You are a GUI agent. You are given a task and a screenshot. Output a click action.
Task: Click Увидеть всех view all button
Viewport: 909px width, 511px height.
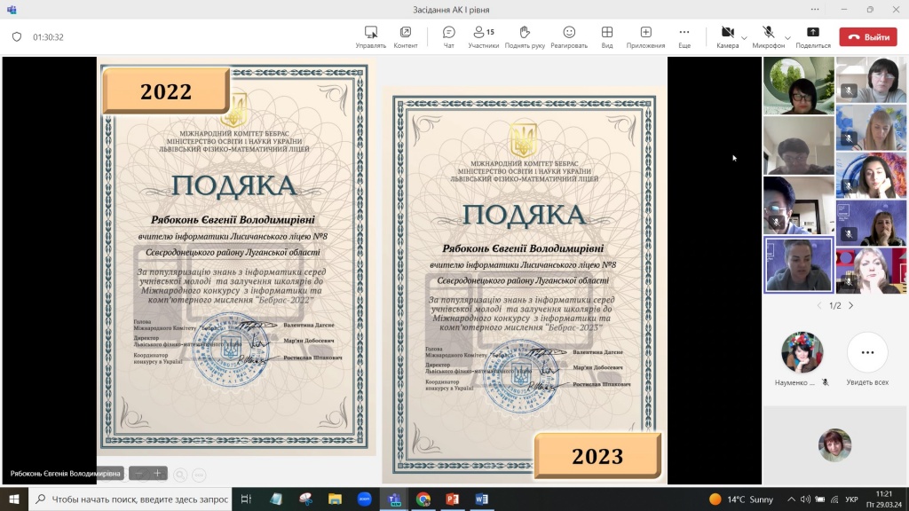pos(867,353)
